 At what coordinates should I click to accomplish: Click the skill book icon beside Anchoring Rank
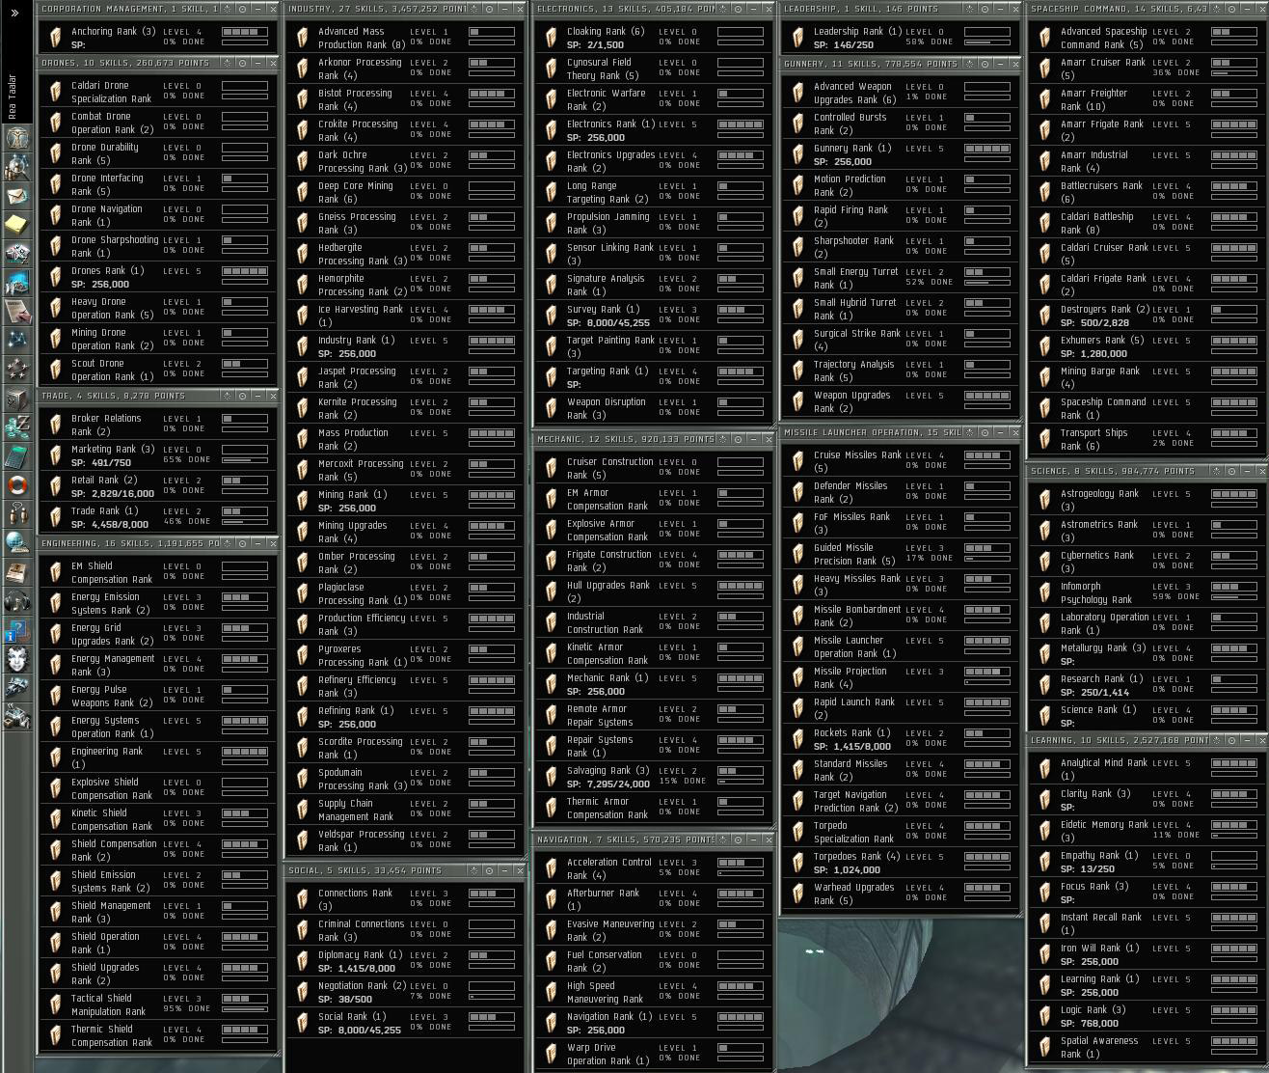coord(56,38)
